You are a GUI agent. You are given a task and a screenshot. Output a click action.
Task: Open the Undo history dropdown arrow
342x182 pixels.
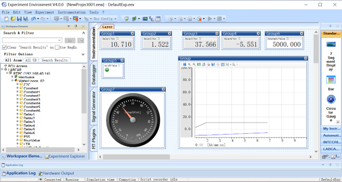[x=38, y=19]
